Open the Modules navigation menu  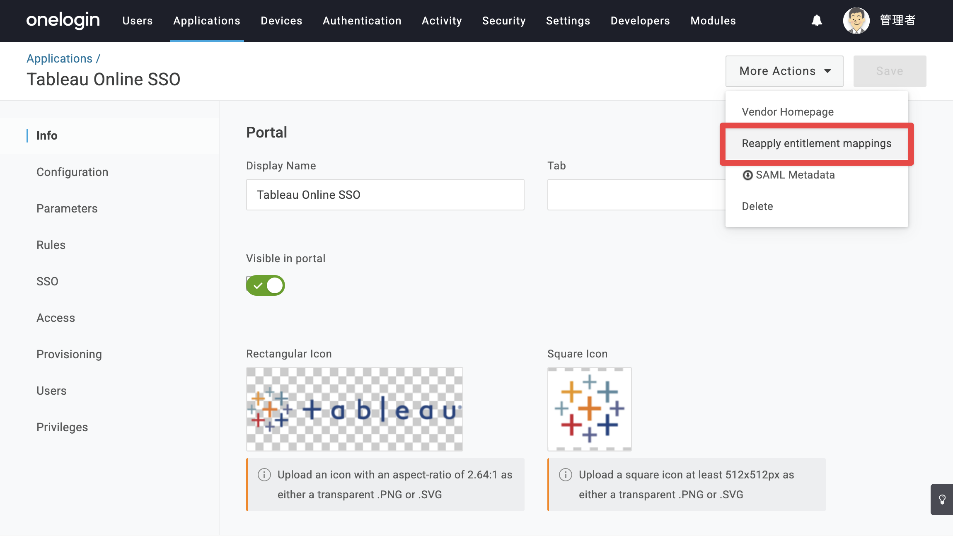point(713,21)
